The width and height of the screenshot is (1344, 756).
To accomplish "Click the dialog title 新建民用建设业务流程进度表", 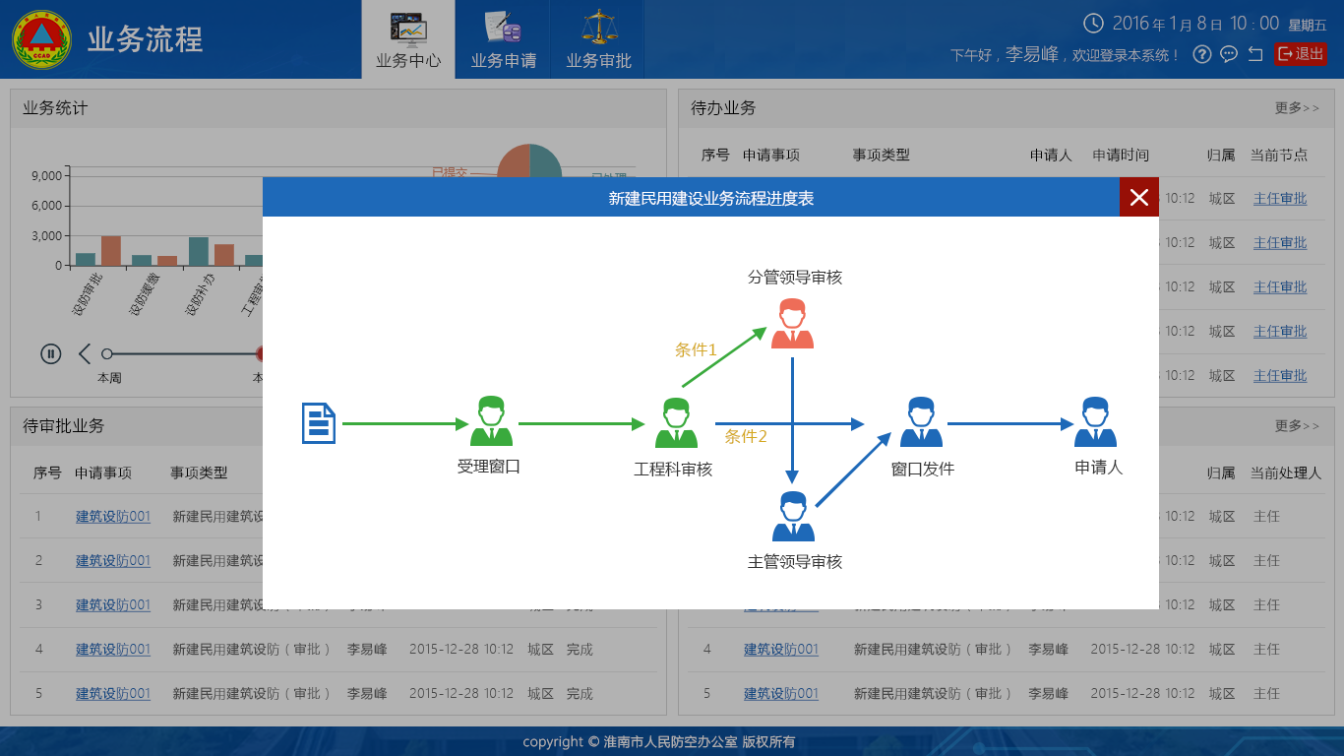I will coord(711,198).
